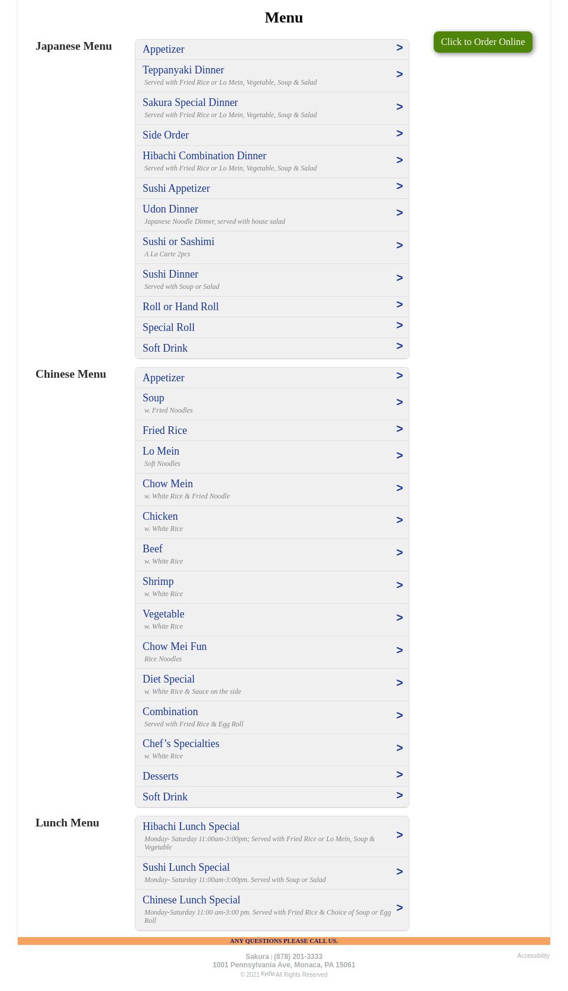Open the Sushi Appetizer category
Screen dimensions: 568x991
(x=176, y=188)
